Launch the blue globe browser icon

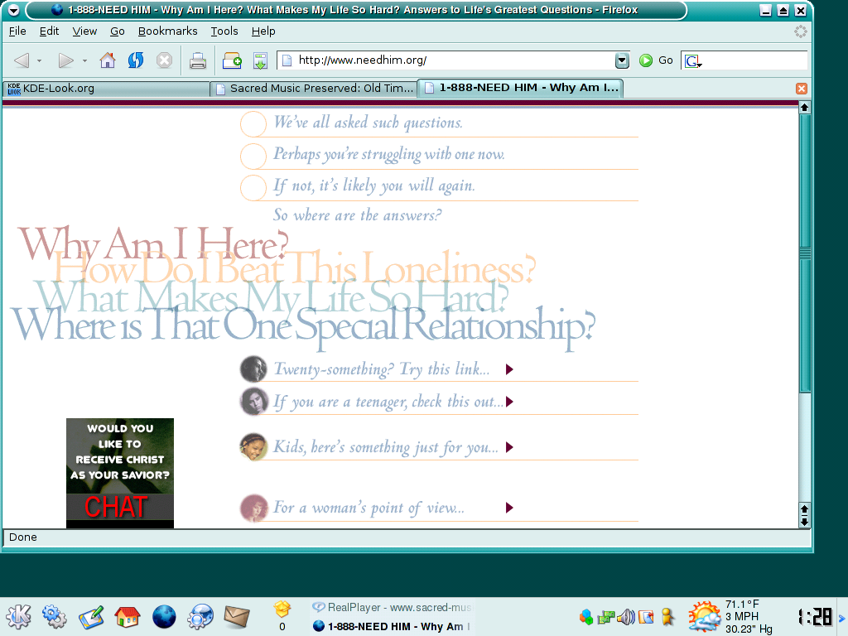(x=164, y=616)
